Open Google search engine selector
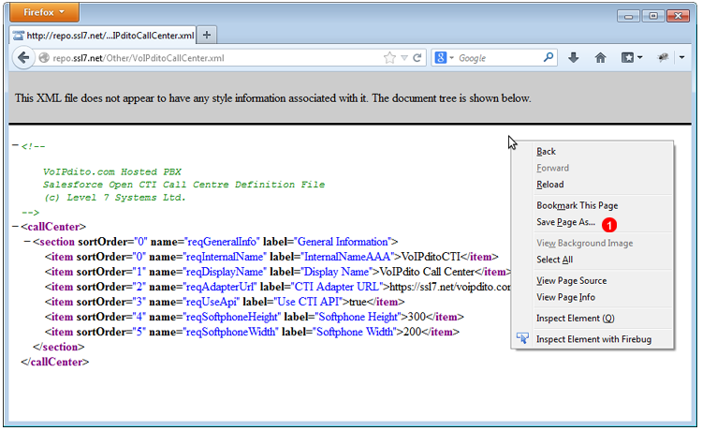The image size is (702, 431). 444,58
